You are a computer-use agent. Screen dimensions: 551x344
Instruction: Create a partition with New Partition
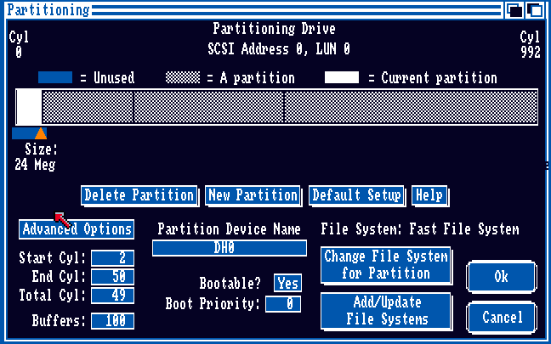click(253, 195)
